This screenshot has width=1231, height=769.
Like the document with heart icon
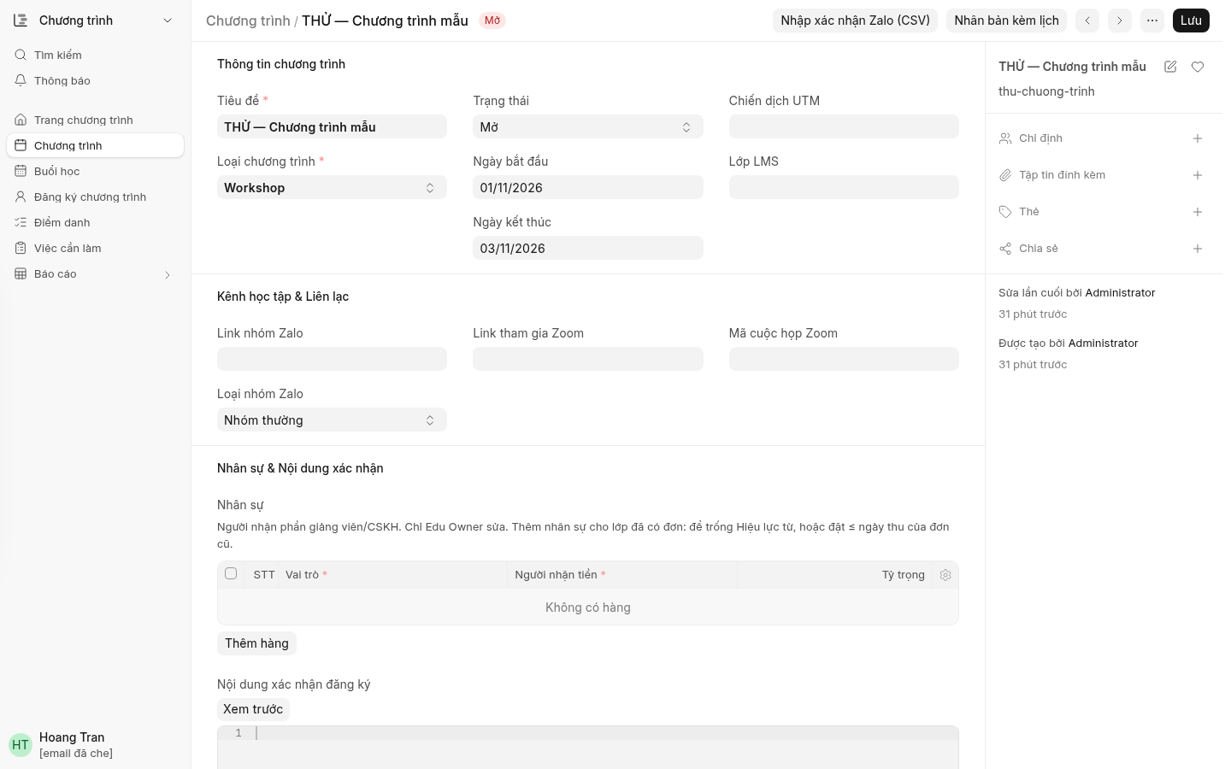1198,67
